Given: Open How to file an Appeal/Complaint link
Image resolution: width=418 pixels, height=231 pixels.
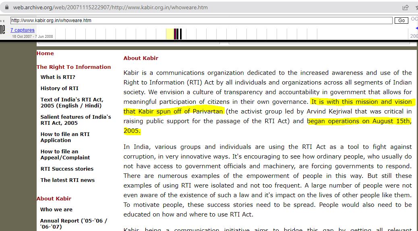Looking at the screenshot, I should [x=65, y=155].
